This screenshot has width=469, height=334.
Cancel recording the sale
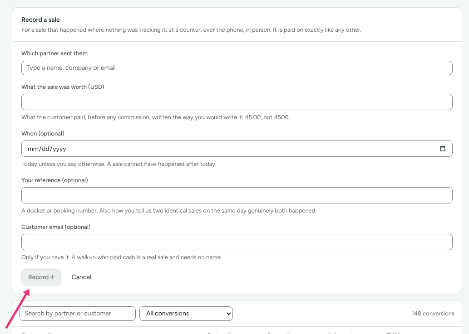[x=81, y=277]
